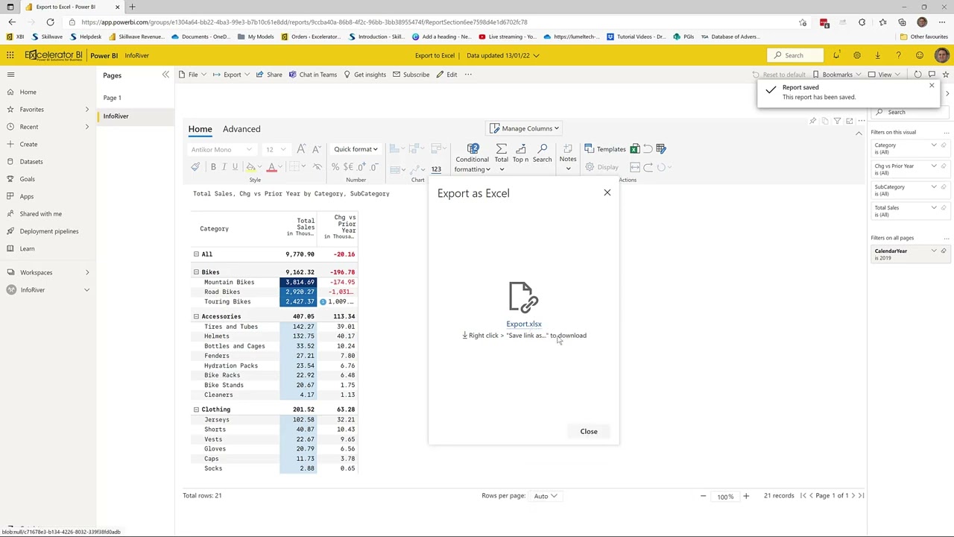The image size is (954, 537).
Task: Expand the CalendarYear filter card
Action: pos(934,251)
